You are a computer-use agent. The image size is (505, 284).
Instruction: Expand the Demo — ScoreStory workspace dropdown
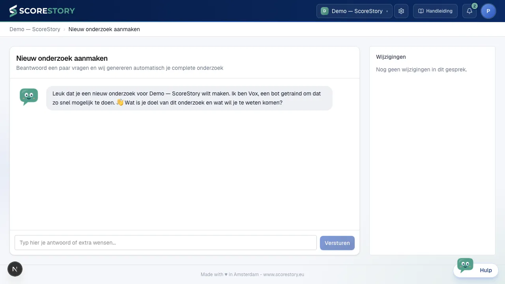(354, 11)
